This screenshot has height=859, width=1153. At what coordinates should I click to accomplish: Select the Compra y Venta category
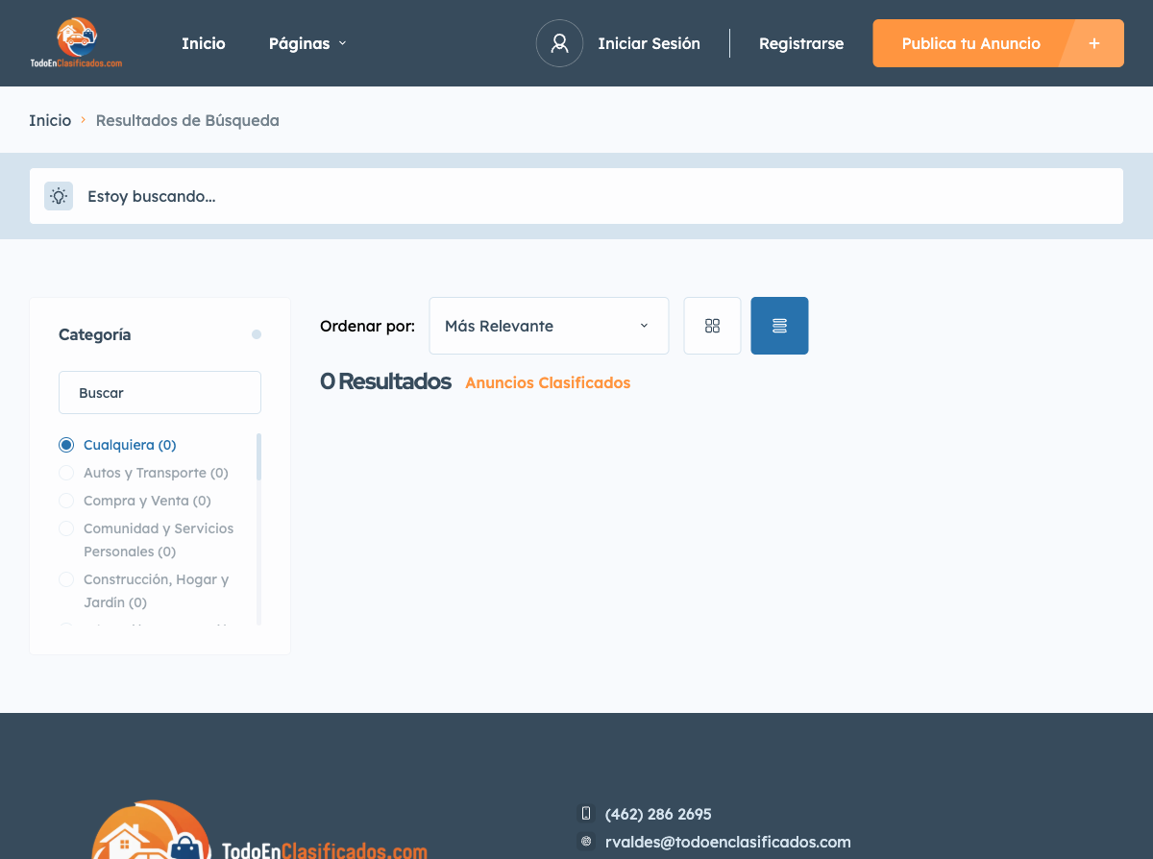pos(65,500)
